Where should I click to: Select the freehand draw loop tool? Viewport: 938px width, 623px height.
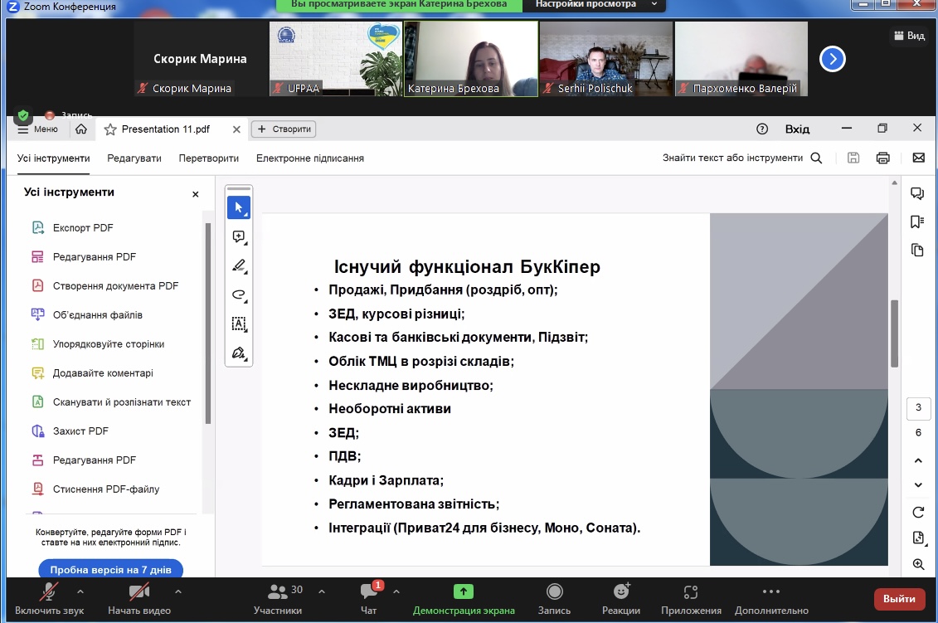click(x=239, y=294)
